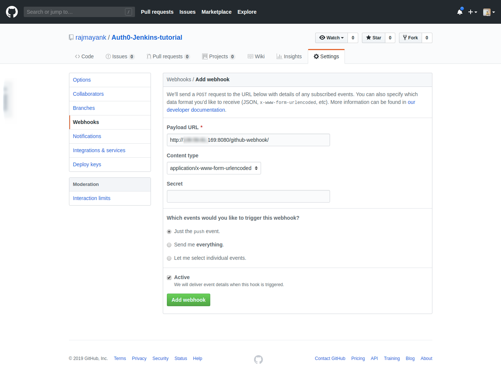
Task: Switch to the Insights tab
Action: click(289, 56)
